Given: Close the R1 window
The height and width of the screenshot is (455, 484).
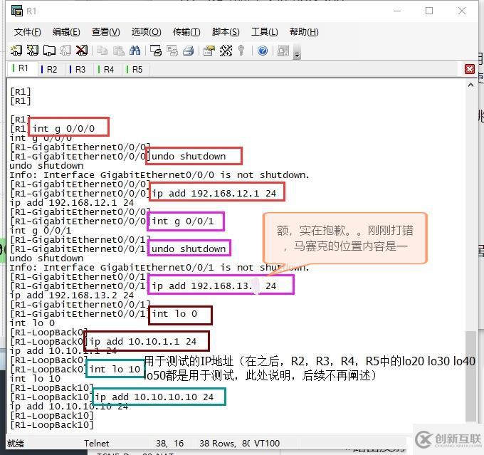Looking at the screenshot, I should [x=462, y=11].
